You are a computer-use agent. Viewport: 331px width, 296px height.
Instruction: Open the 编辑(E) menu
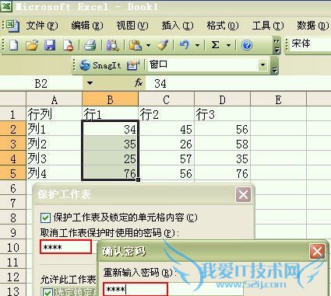click(x=87, y=26)
